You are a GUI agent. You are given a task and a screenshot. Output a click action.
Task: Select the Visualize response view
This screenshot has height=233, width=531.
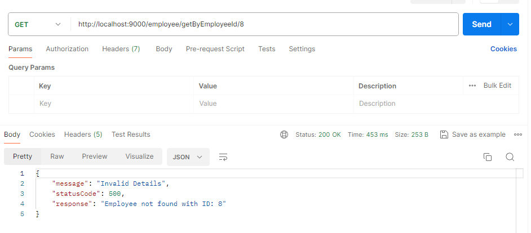[139, 156]
